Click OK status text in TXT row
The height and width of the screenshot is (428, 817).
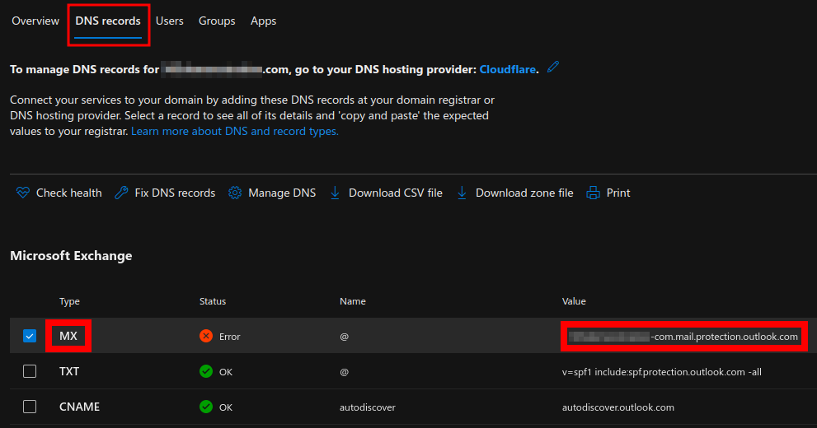click(x=226, y=372)
